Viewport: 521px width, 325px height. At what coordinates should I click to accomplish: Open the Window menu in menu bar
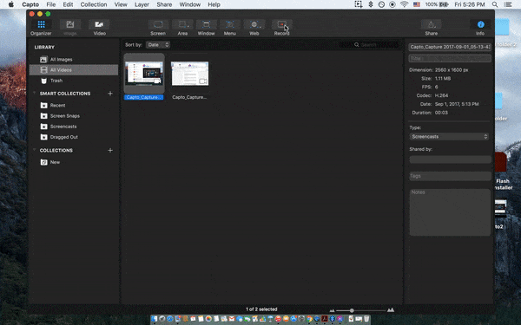point(190,4)
